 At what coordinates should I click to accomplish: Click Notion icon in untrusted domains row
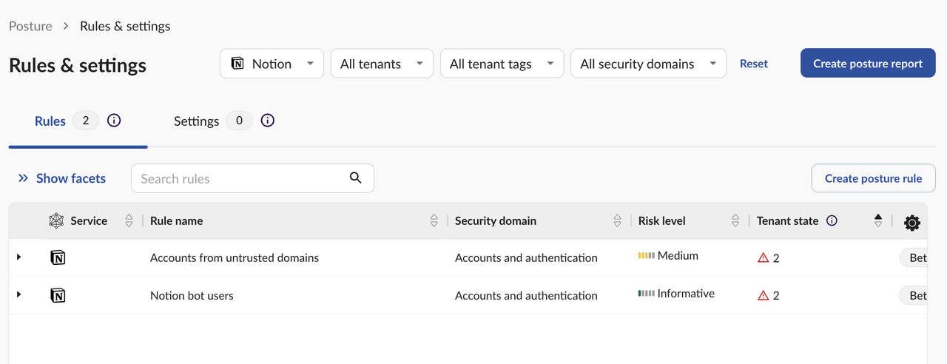tap(58, 257)
